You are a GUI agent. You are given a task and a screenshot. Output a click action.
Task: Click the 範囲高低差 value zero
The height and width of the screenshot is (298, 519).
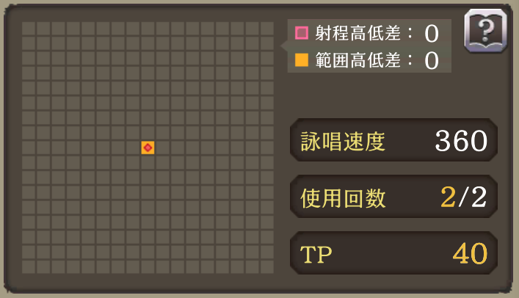(432, 61)
